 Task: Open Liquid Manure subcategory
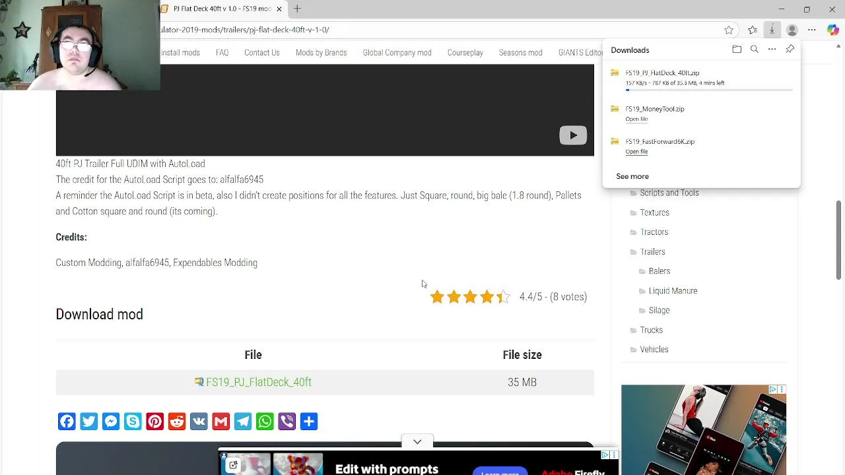pos(673,291)
